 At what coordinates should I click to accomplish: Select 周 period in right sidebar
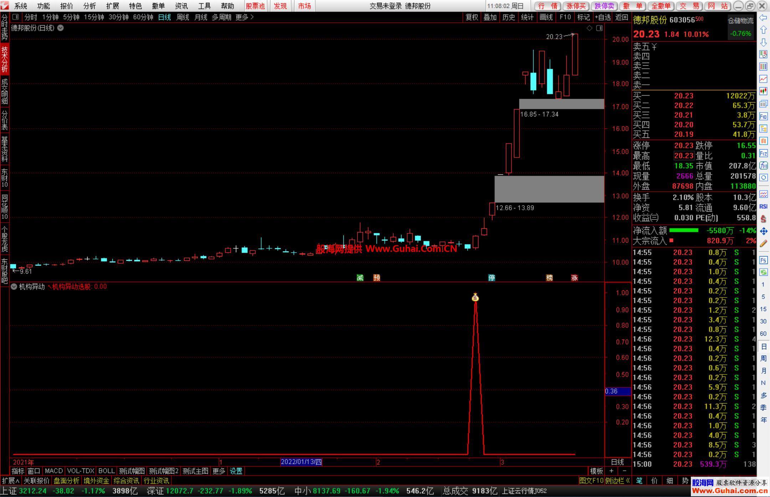click(x=763, y=358)
